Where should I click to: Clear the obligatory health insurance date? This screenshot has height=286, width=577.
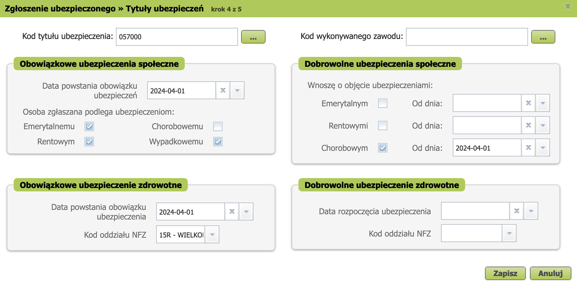click(x=232, y=212)
